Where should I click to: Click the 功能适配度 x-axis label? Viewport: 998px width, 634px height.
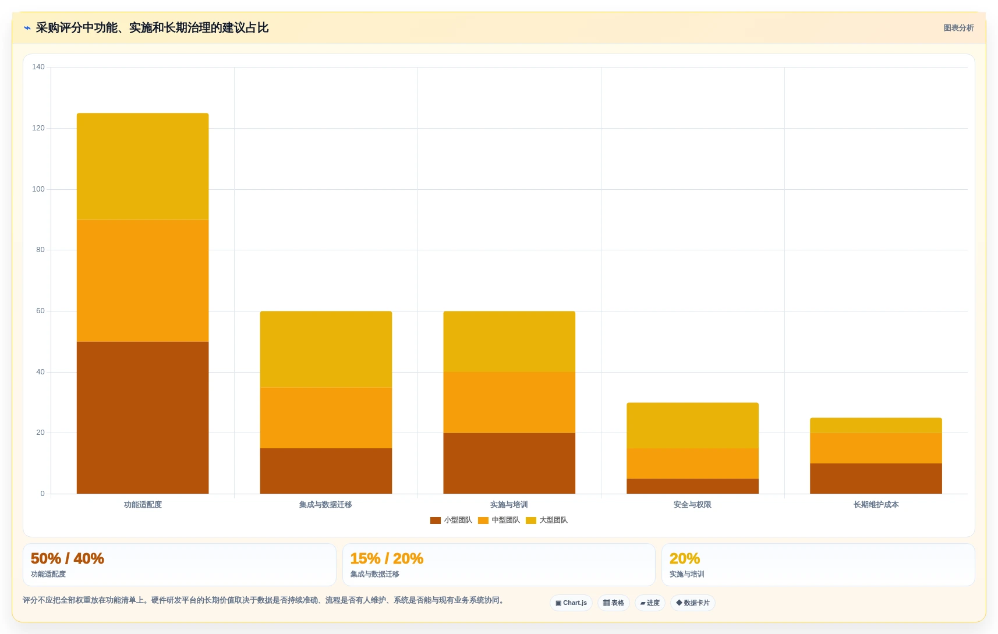pyautogui.click(x=143, y=505)
